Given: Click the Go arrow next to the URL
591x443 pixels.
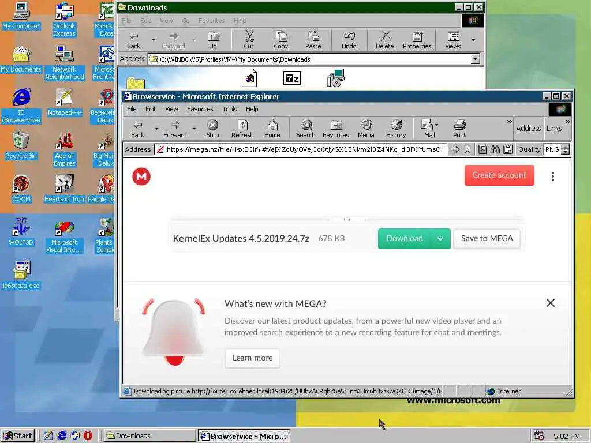Looking at the screenshot, I should tap(455, 149).
